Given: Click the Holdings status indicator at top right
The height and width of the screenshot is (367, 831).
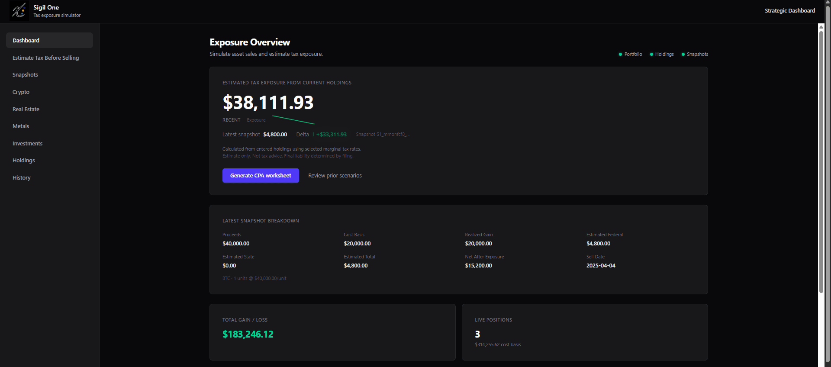Looking at the screenshot, I should [662, 54].
